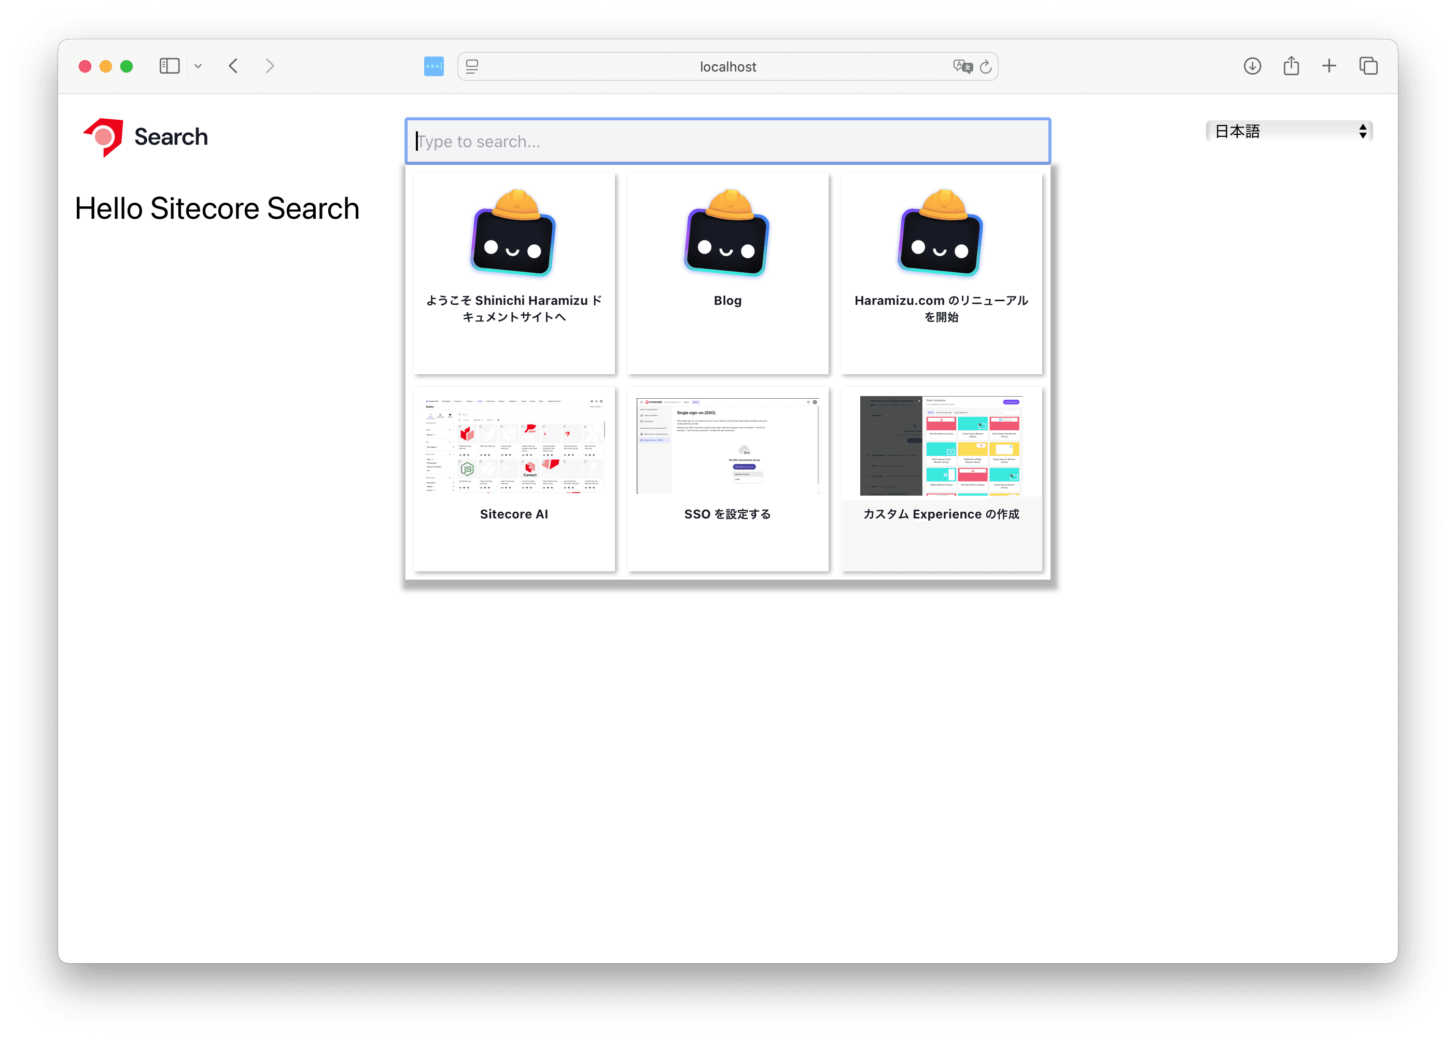The image size is (1456, 1040).
Task: Go forward with the forward arrow
Action: (x=270, y=66)
